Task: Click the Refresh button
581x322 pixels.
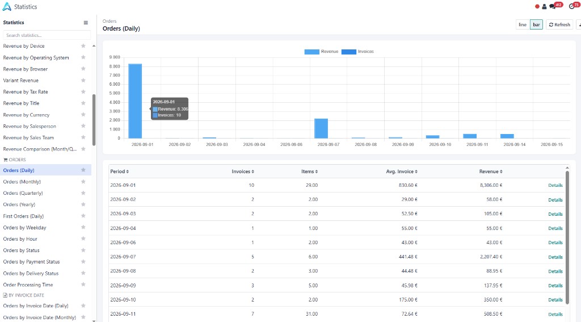Action: (559, 24)
